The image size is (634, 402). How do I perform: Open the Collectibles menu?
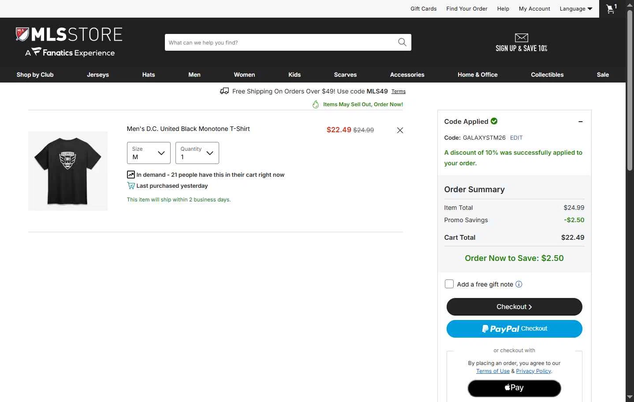pos(547,74)
